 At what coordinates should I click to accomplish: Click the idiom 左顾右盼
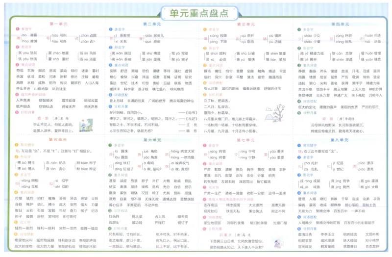[228, 181]
